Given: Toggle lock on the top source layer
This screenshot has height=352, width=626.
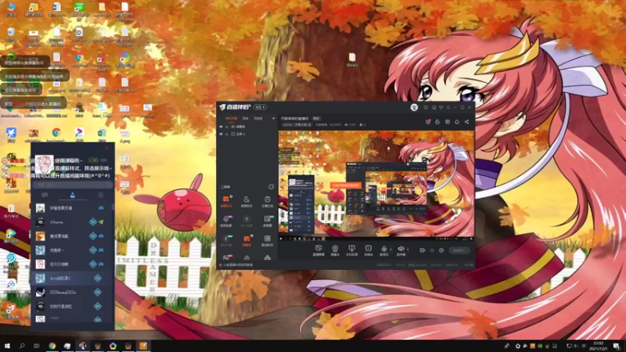Looking at the screenshot, I should point(227,127).
